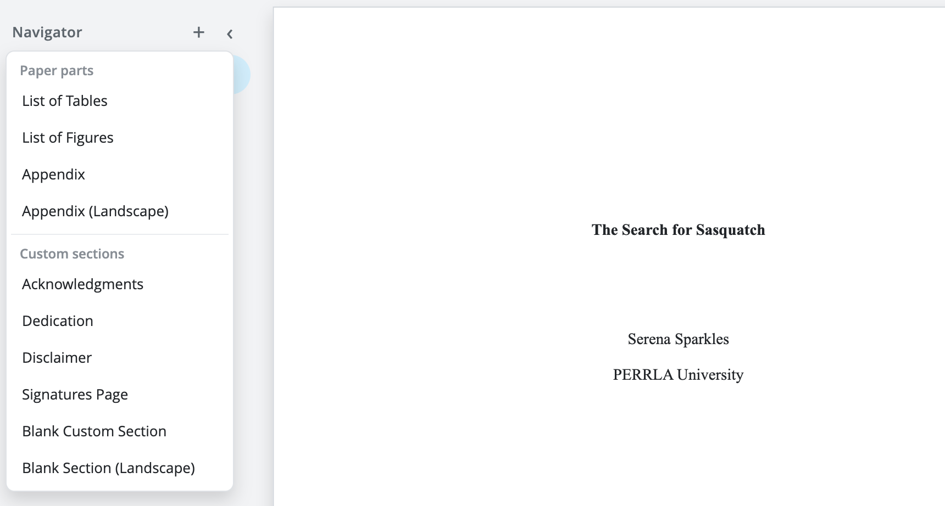This screenshot has width=945, height=506.
Task: Insert an Appendix paper part
Action: (120, 175)
